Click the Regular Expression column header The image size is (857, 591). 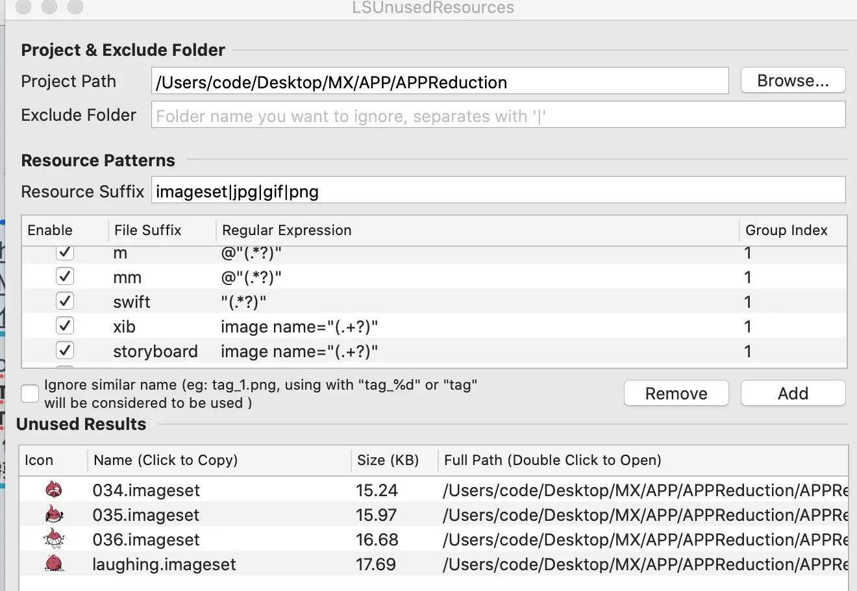(x=286, y=231)
